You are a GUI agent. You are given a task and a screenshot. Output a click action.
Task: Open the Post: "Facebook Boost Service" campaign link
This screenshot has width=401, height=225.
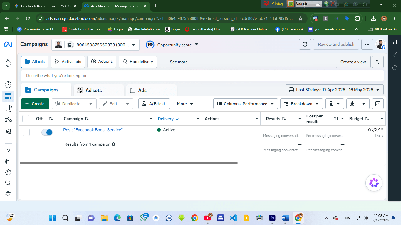(x=93, y=130)
